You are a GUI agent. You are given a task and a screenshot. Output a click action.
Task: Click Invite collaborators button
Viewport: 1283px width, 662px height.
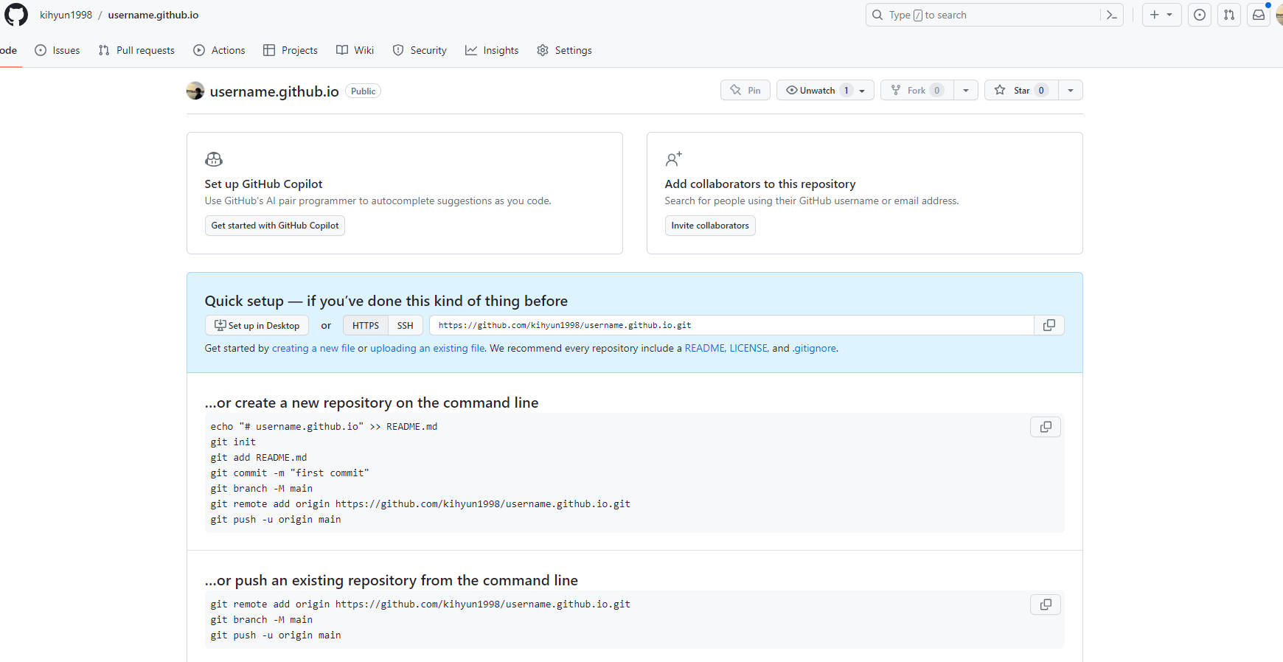click(x=710, y=226)
